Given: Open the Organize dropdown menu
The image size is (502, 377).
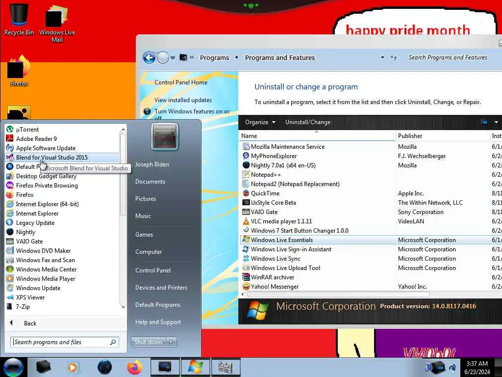Looking at the screenshot, I should pyautogui.click(x=260, y=122).
